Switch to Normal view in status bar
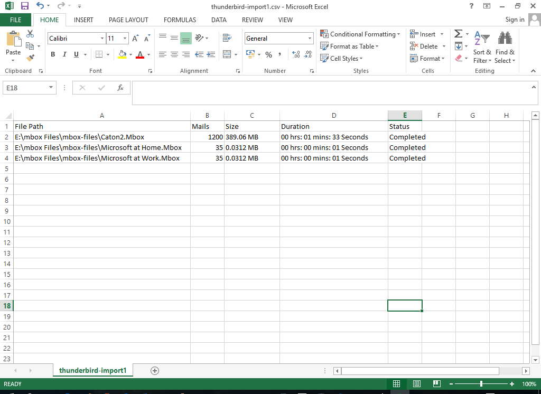541x394 pixels. click(397, 384)
